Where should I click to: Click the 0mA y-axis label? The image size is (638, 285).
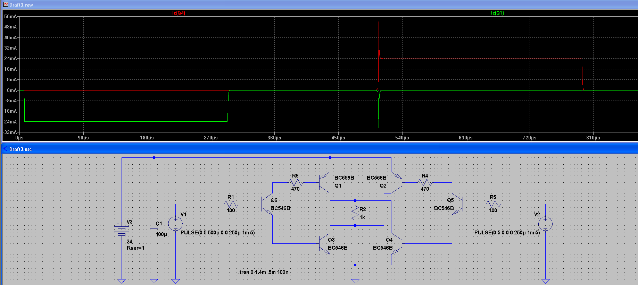coord(12,90)
